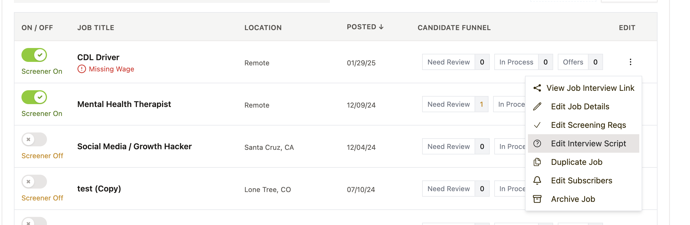This screenshot has width=690, height=225.
Task: Click the question mark interview script icon
Action: (x=537, y=143)
